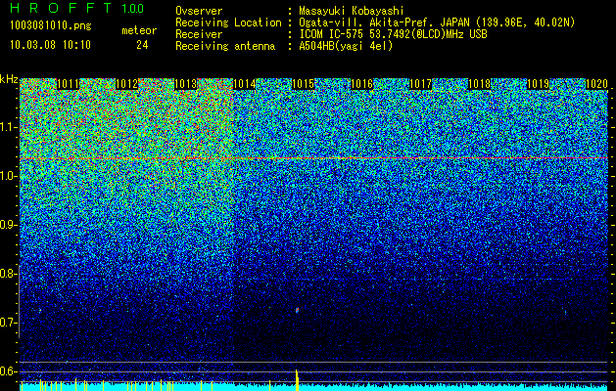Viewport: 616px width, 391px height.
Task: Click the meteor count 24
Action: point(142,45)
